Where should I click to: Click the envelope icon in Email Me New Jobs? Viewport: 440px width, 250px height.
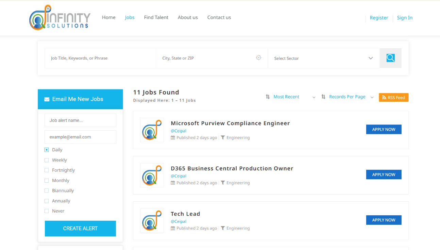click(x=47, y=99)
